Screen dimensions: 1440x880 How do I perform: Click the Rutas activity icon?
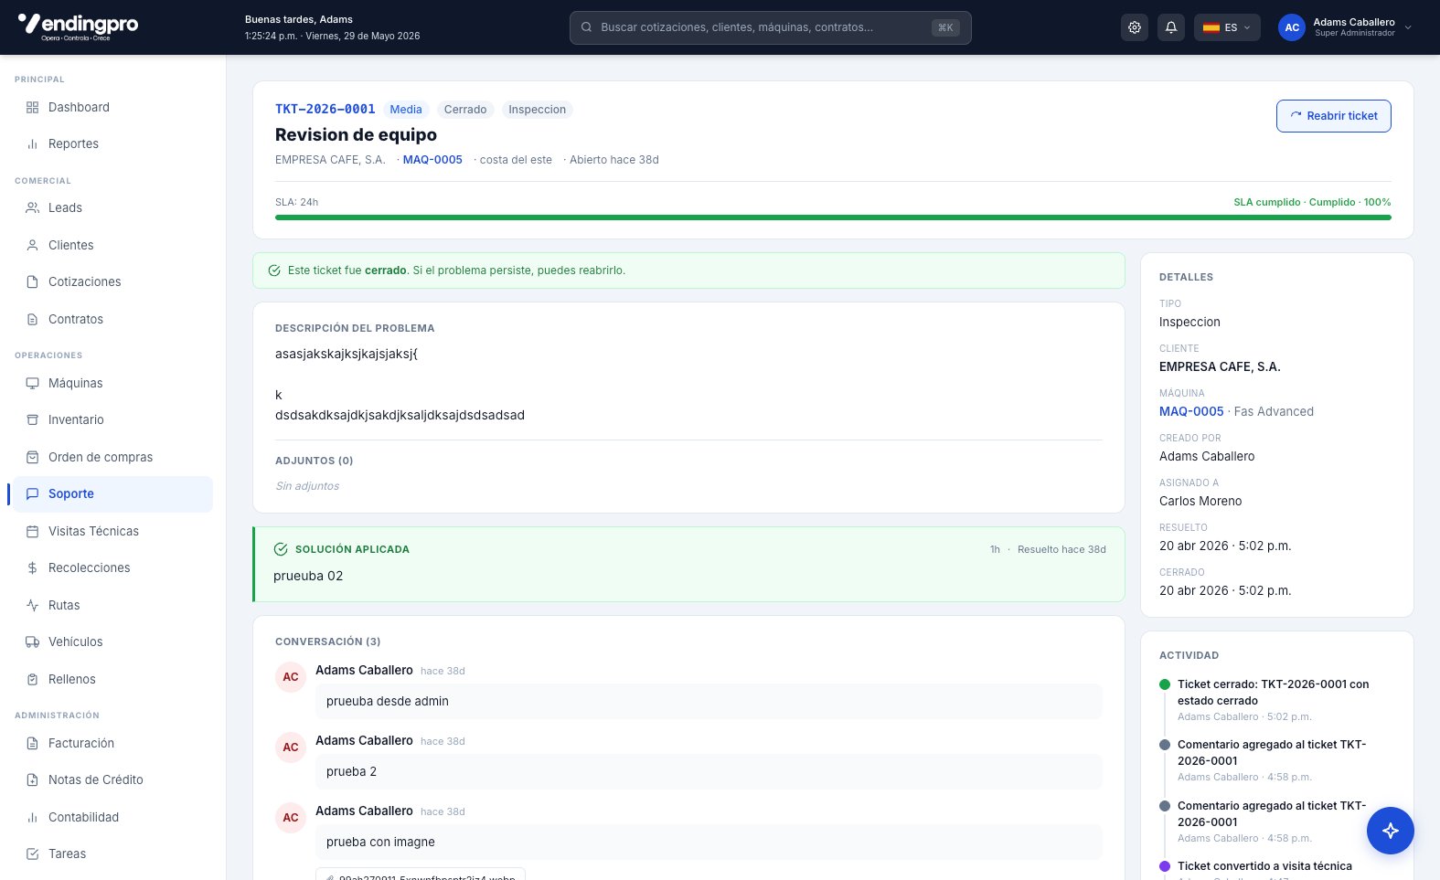pyautogui.click(x=32, y=606)
